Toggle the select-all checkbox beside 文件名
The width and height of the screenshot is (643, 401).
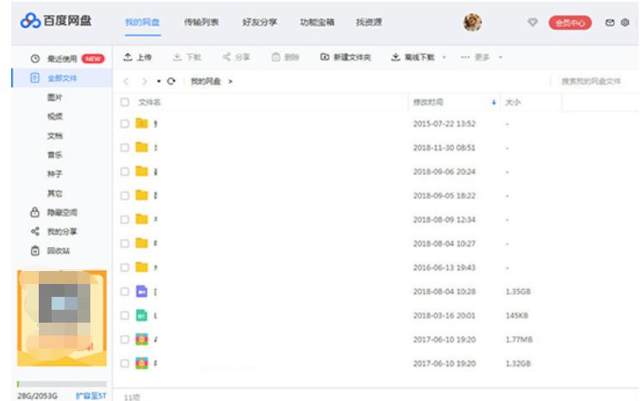tap(126, 102)
